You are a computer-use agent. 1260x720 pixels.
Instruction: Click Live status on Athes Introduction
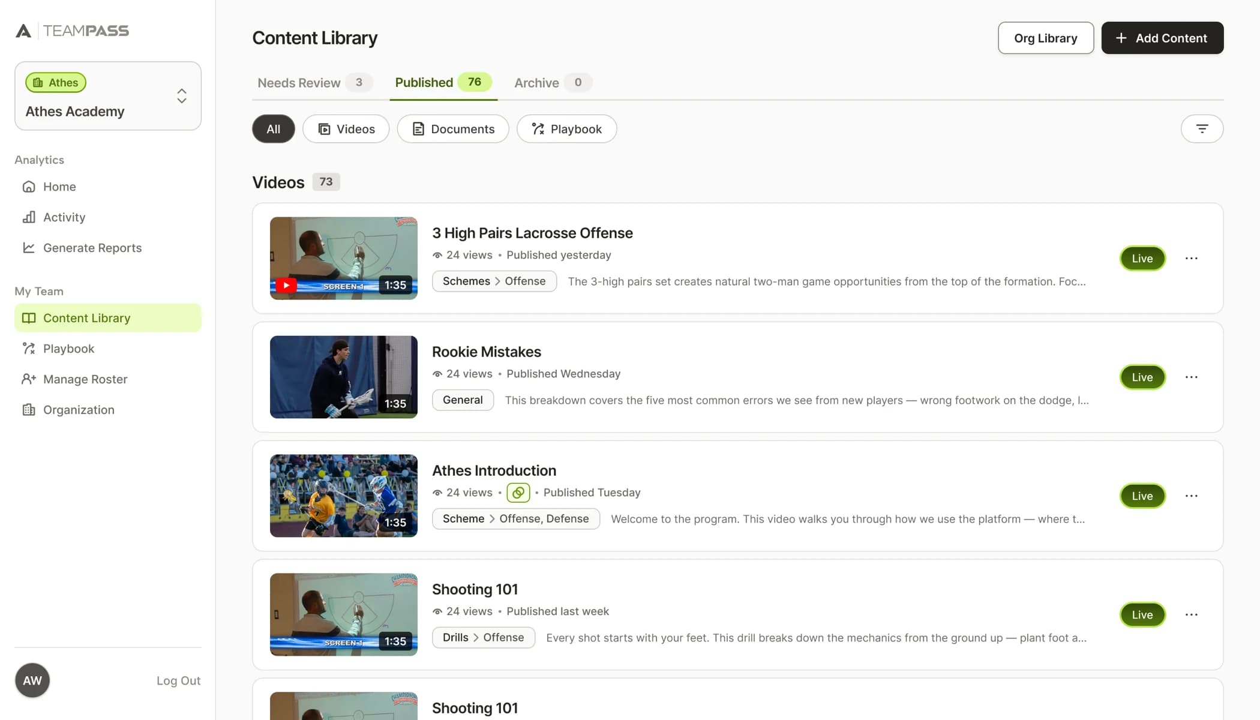1142,496
